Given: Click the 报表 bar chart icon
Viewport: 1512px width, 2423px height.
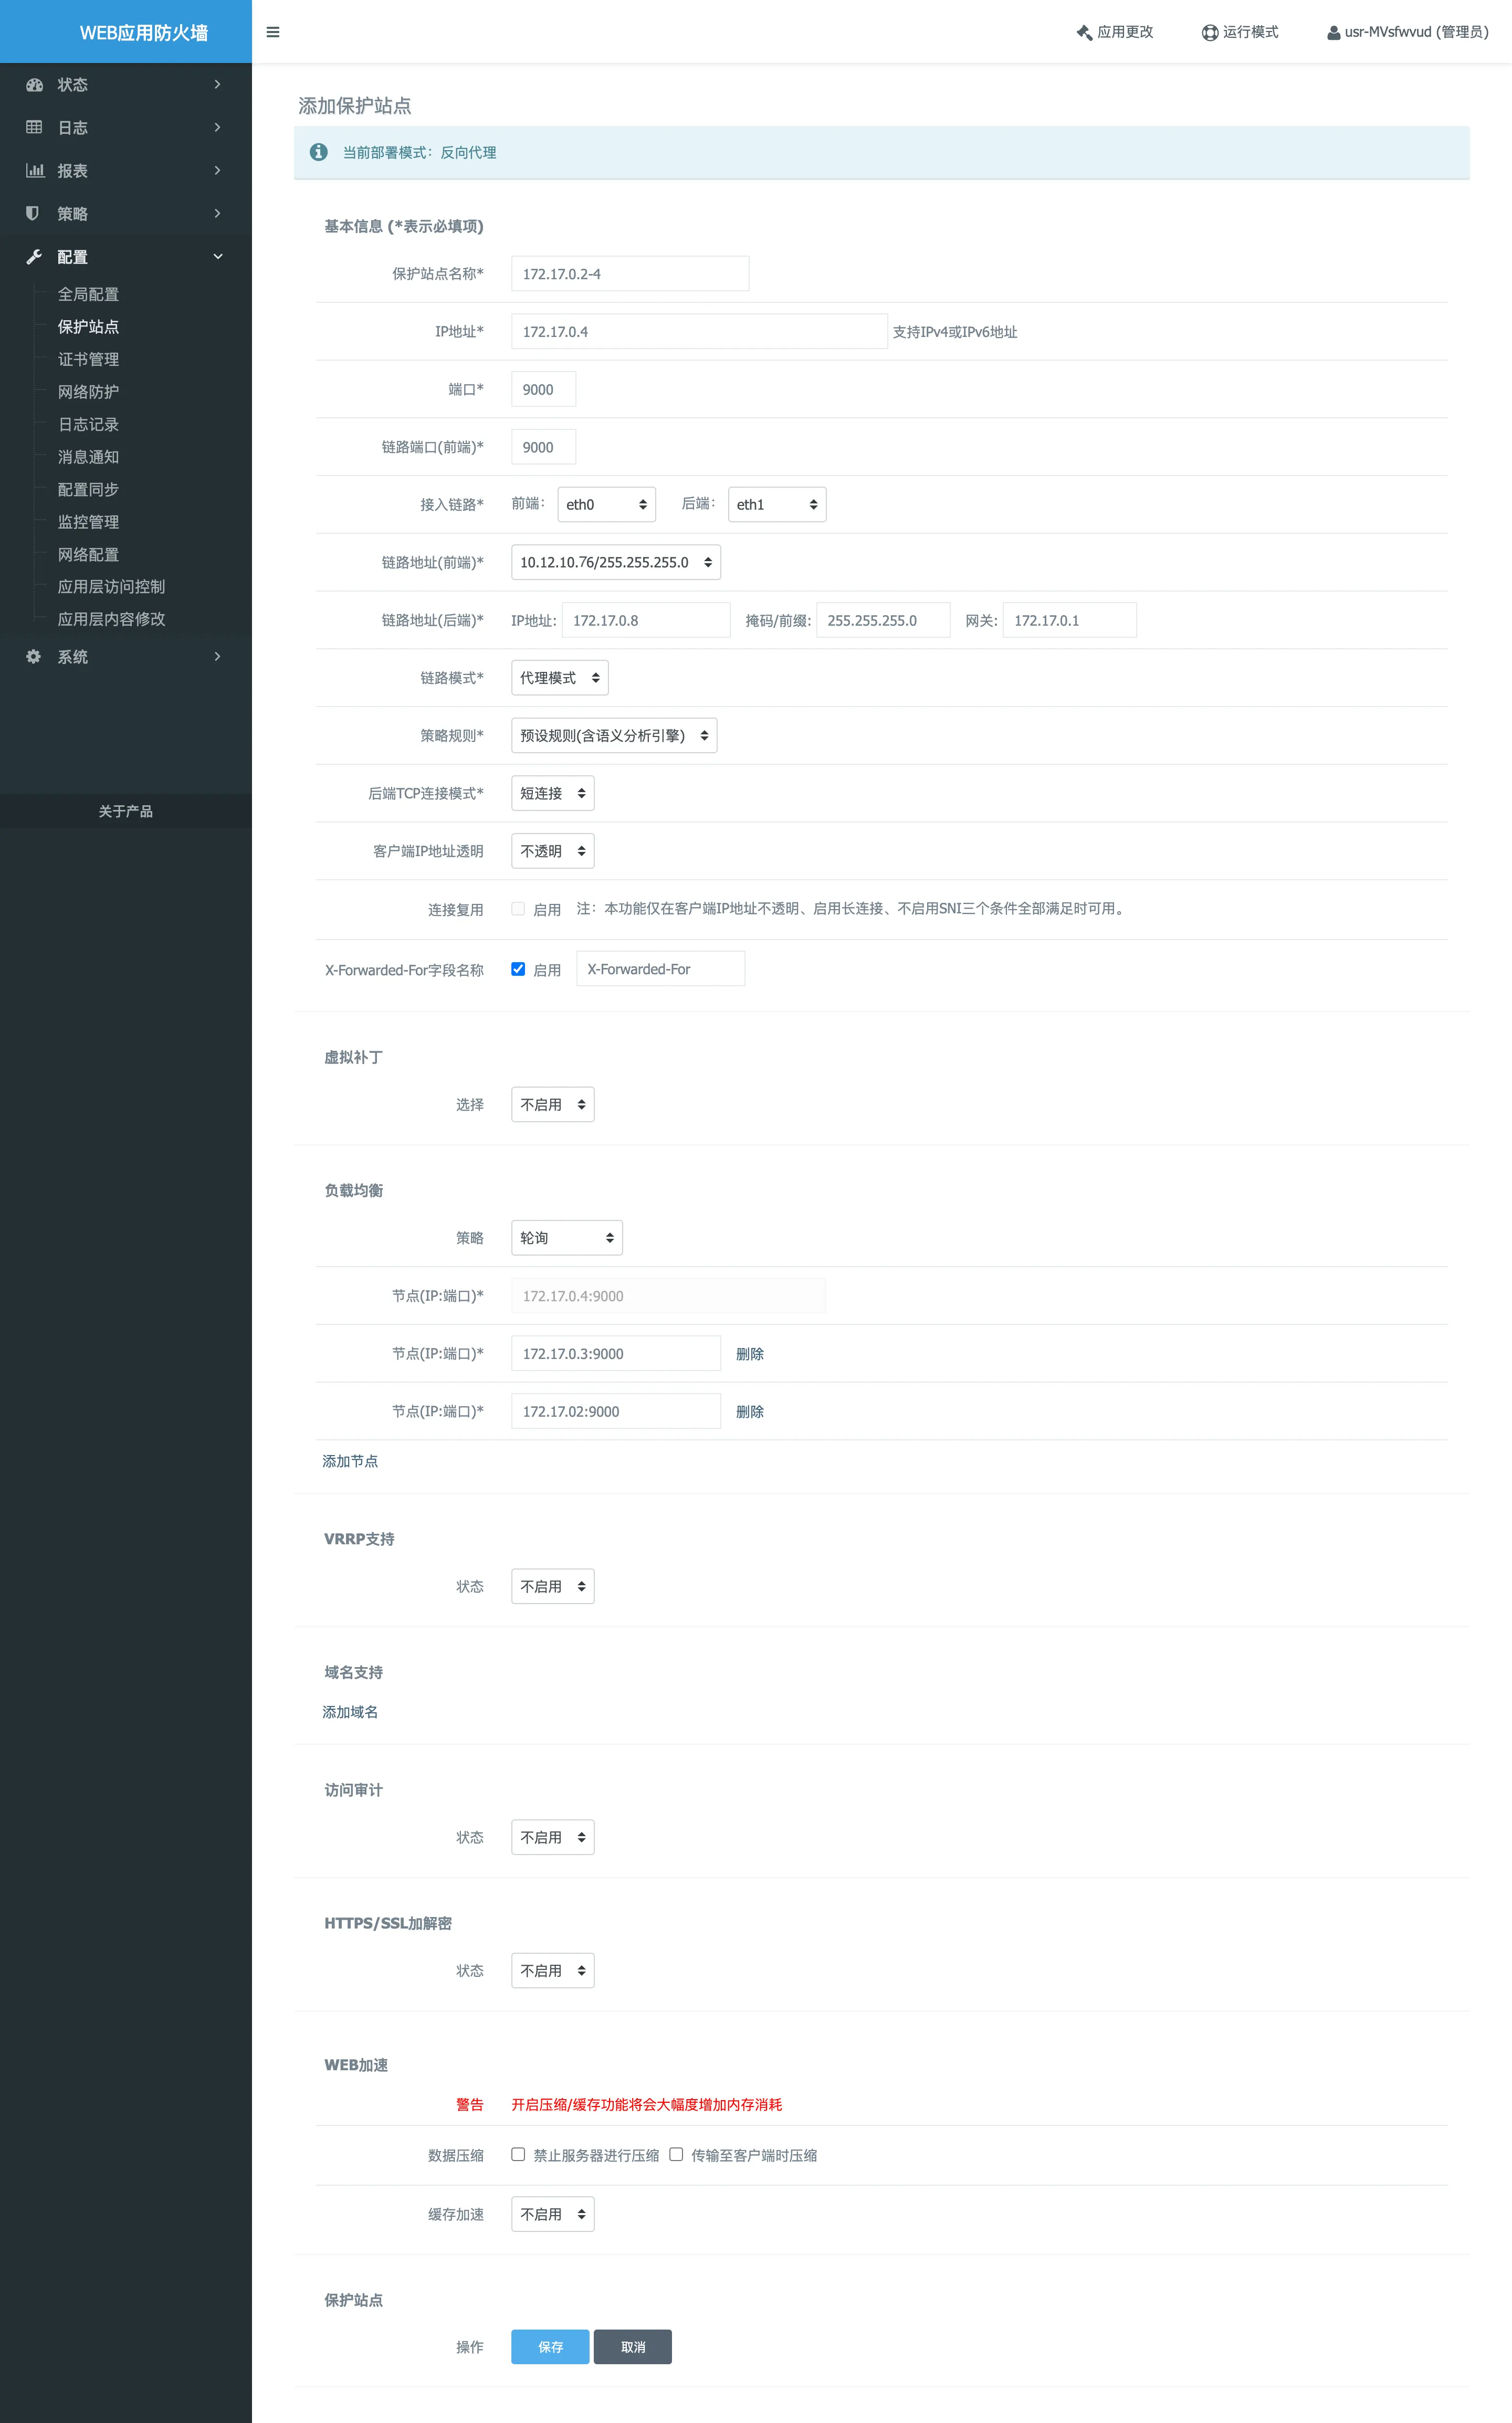Looking at the screenshot, I should [x=34, y=171].
